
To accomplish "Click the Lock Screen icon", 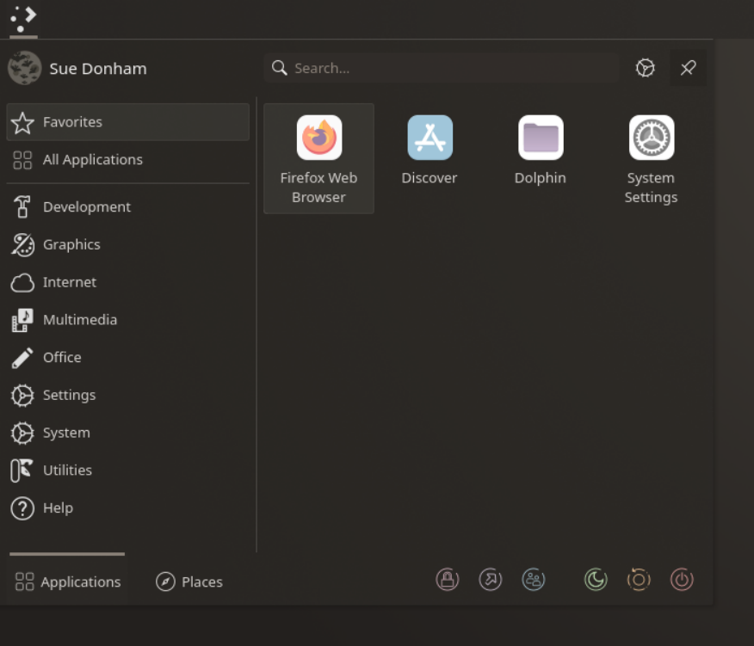I will 448,580.
